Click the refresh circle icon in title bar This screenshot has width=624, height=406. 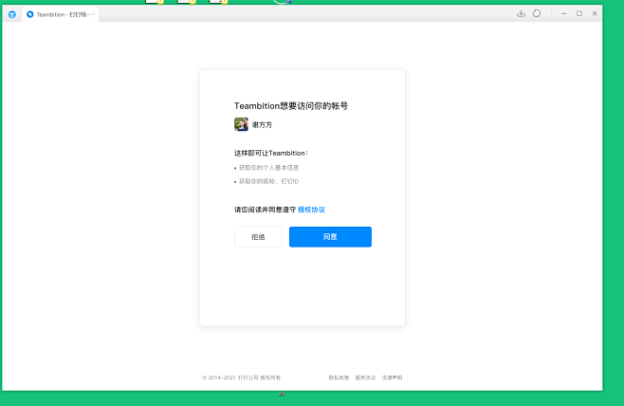click(537, 13)
